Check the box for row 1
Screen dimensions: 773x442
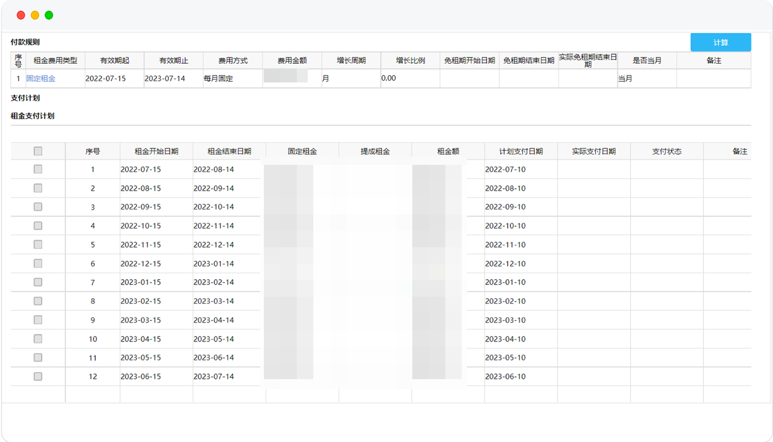pyautogui.click(x=38, y=169)
